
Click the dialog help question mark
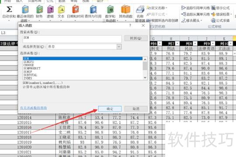click(130, 25)
